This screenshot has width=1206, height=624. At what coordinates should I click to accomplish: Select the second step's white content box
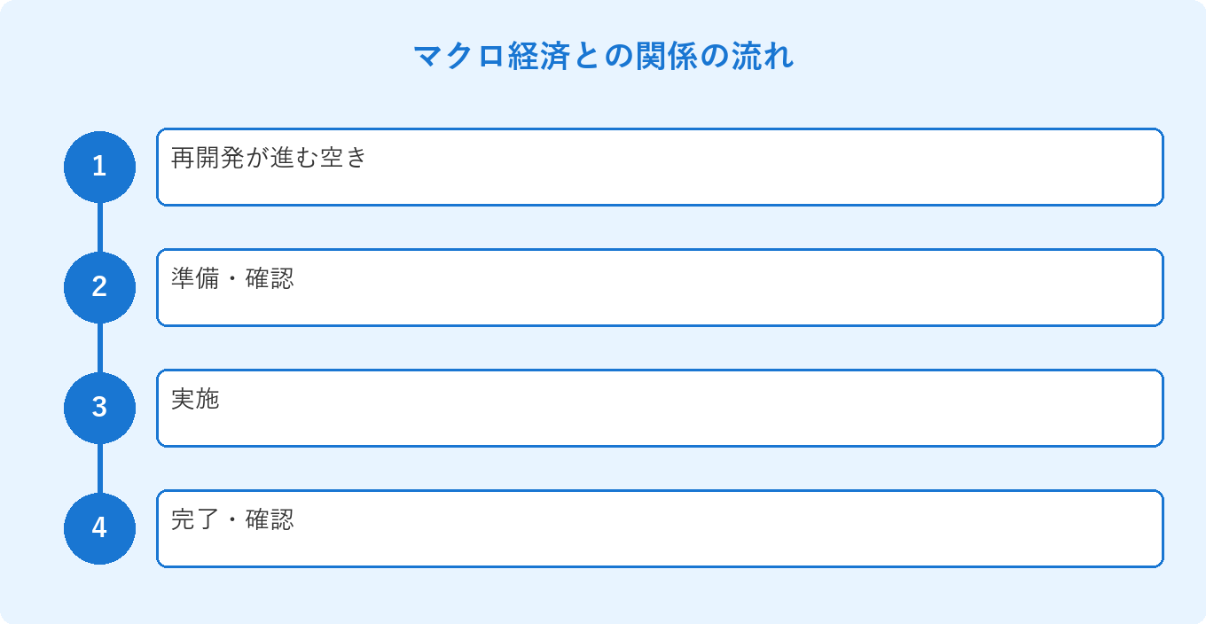(x=660, y=288)
